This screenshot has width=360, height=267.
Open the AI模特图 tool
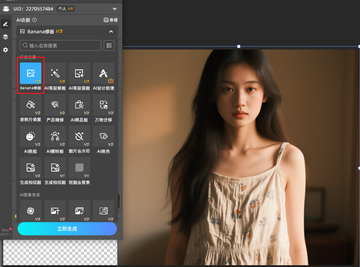point(55,137)
